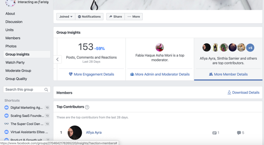The image size is (264, 145).
Task: Click The Super Cool Dan glasses icon
Action: (7, 124)
